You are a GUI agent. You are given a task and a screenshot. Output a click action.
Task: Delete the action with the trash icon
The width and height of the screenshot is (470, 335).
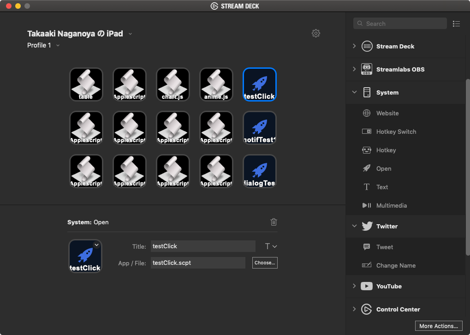click(x=274, y=222)
